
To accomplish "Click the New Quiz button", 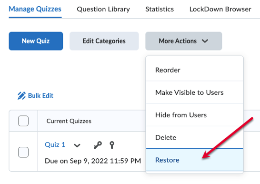I will tap(36, 41).
